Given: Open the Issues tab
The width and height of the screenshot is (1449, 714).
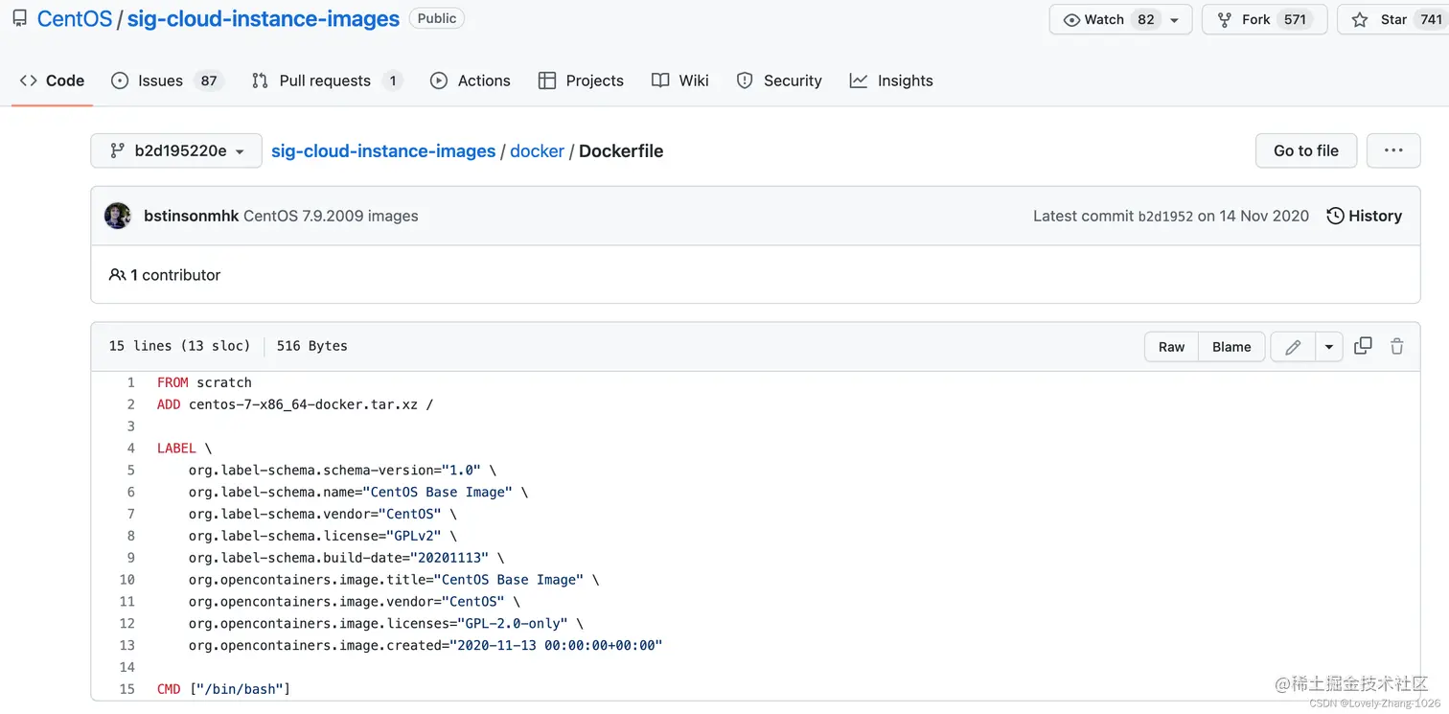Looking at the screenshot, I should point(167,81).
